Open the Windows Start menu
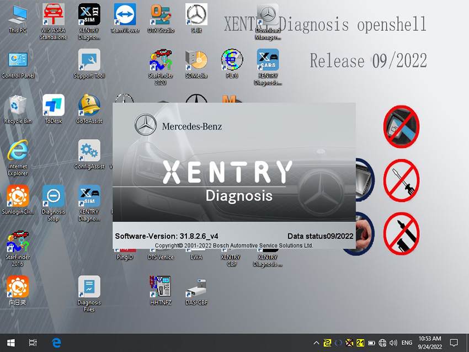The height and width of the screenshot is (352, 469). [11, 343]
